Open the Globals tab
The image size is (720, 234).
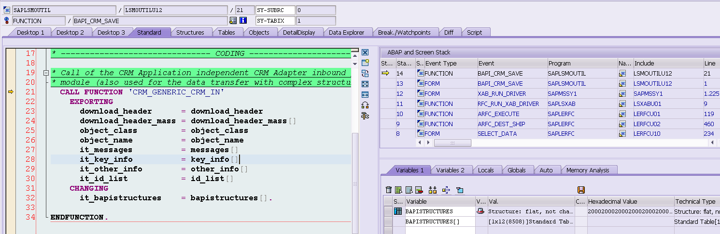point(517,170)
